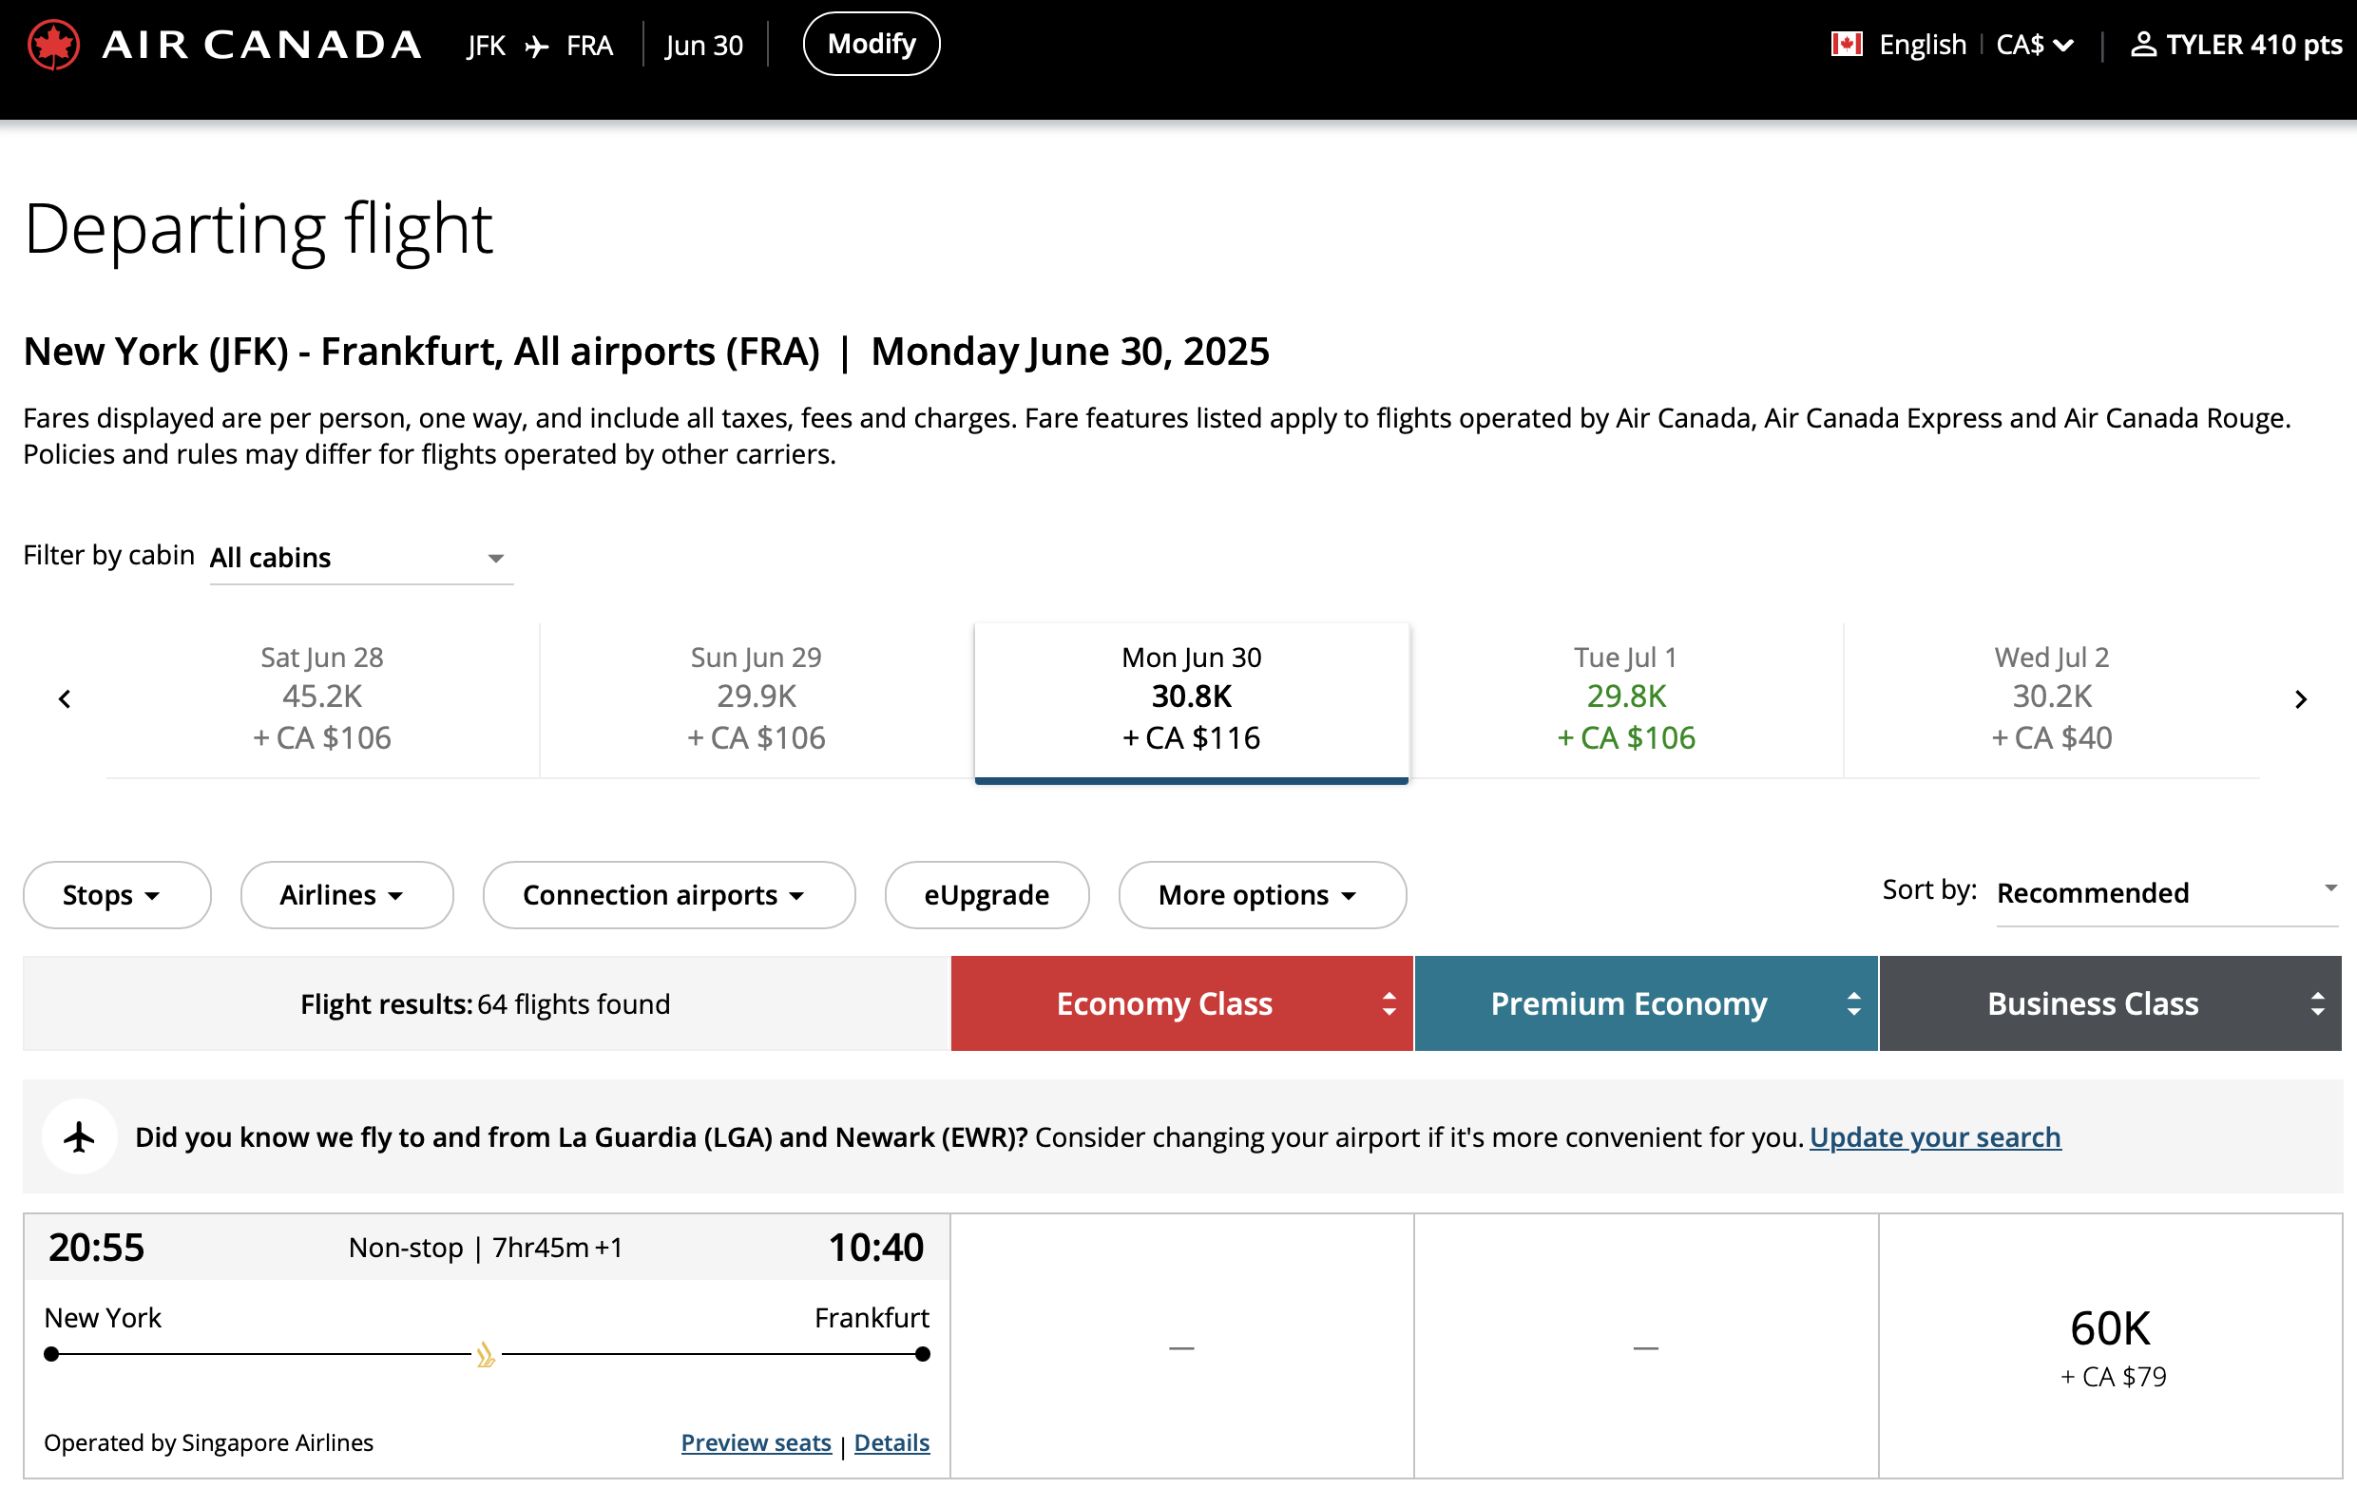The width and height of the screenshot is (2357, 1488).
Task: Select the Tue Jul 1 date tab
Action: (x=1626, y=698)
